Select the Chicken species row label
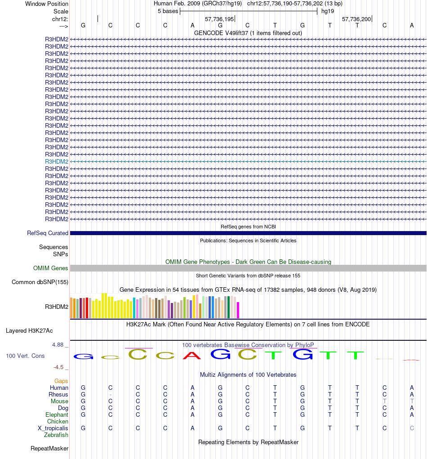Screen dimensions: 427x459 tap(58, 422)
